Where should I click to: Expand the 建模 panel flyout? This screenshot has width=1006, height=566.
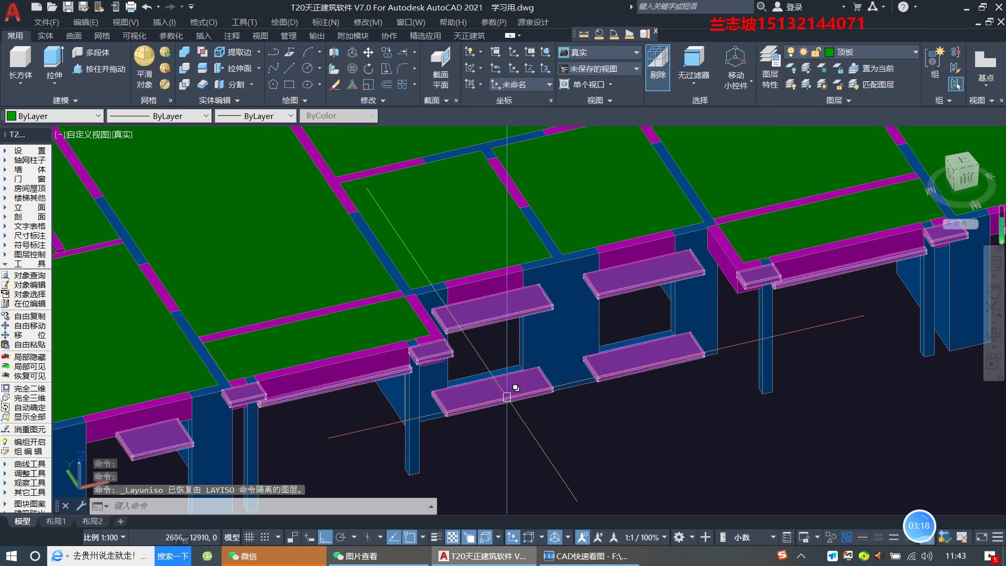coord(65,100)
